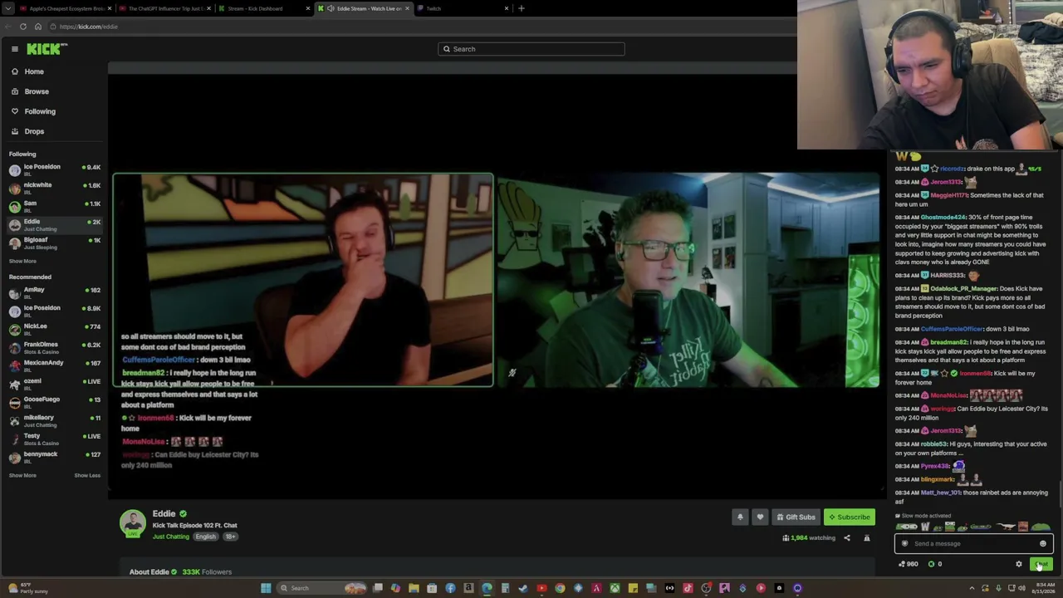Click into the Send a message field
The width and height of the screenshot is (1063, 598).
click(973, 544)
